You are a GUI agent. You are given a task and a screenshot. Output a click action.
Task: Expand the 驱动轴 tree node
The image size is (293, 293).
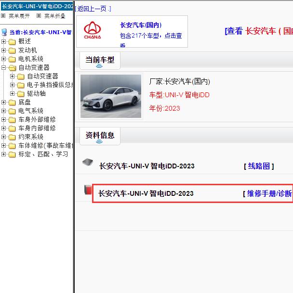click(12, 93)
